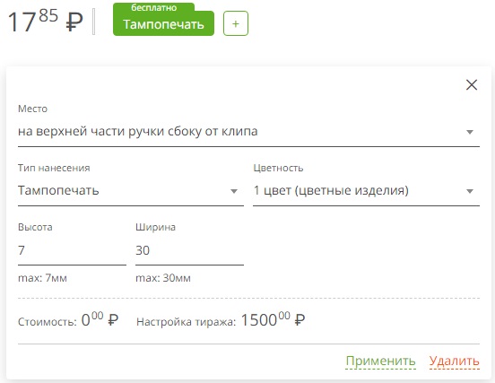The height and width of the screenshot is (383, 495).
Task: Focus the Ширина input with value 30
Action: (x=189, y=250)
